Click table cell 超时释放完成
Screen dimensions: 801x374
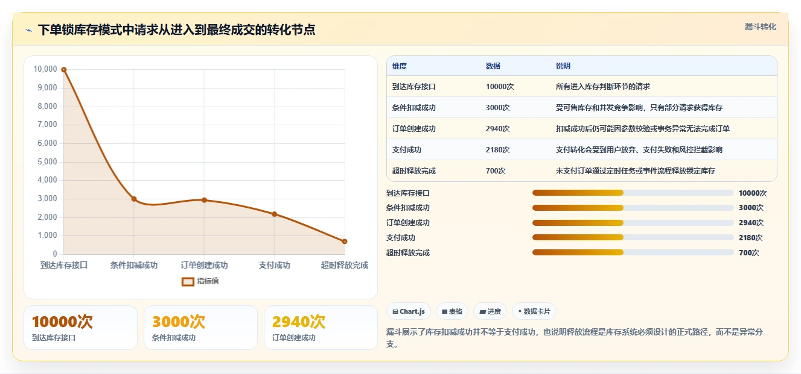pos(414,171)
